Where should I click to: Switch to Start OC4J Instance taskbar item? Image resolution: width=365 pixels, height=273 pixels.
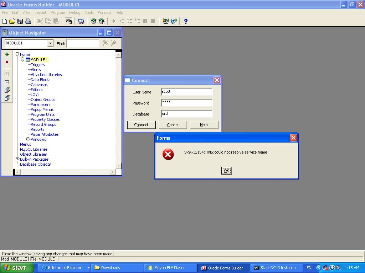coord(277,268)
